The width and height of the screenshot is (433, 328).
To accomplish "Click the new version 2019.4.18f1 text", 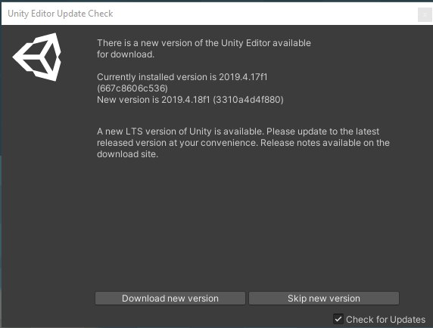I will tap(185, 100).
